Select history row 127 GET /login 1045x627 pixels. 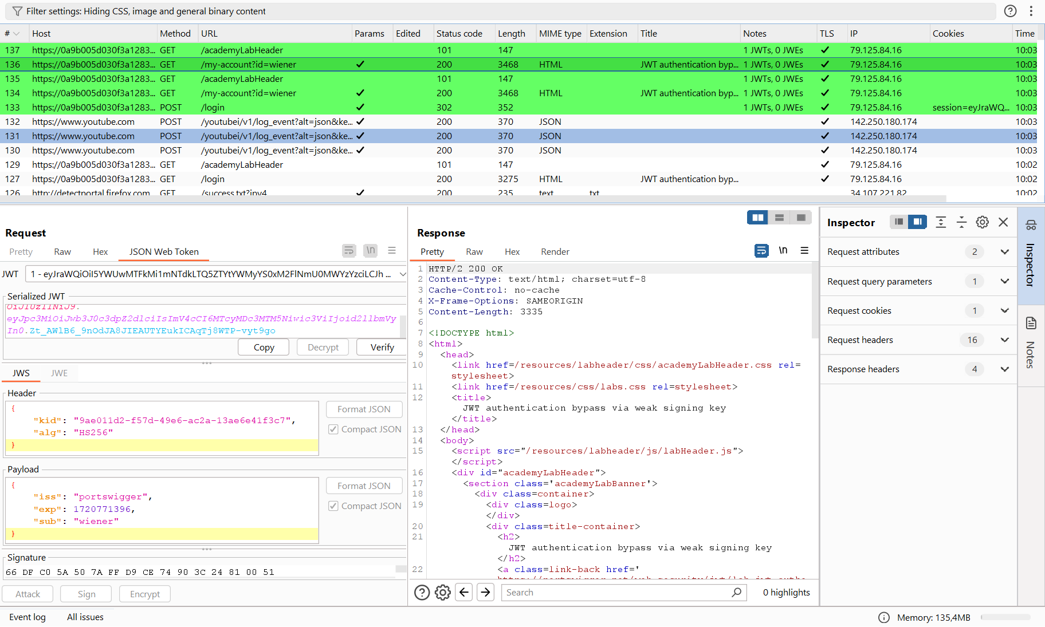pos(518,179)
